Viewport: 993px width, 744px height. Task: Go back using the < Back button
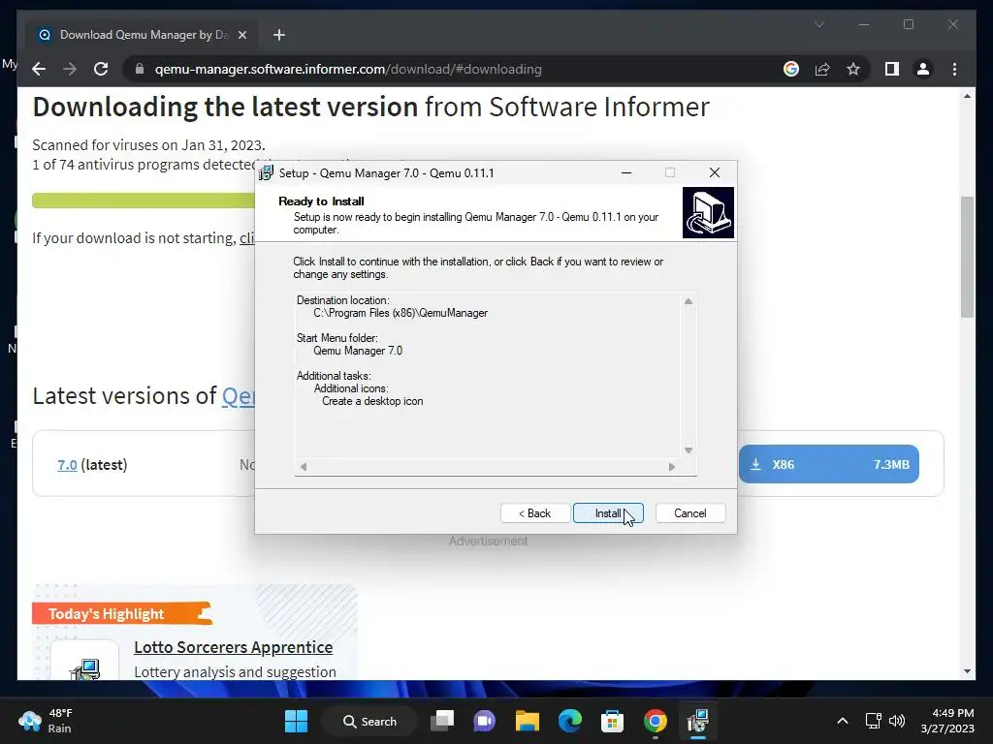535,513
